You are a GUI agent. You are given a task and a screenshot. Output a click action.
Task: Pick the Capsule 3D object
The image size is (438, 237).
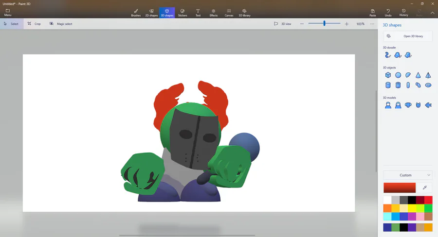point(408,85)
